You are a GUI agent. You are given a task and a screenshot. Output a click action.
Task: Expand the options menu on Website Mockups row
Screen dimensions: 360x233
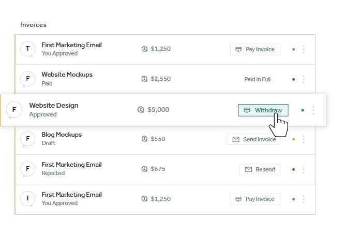tap(304, 79)
